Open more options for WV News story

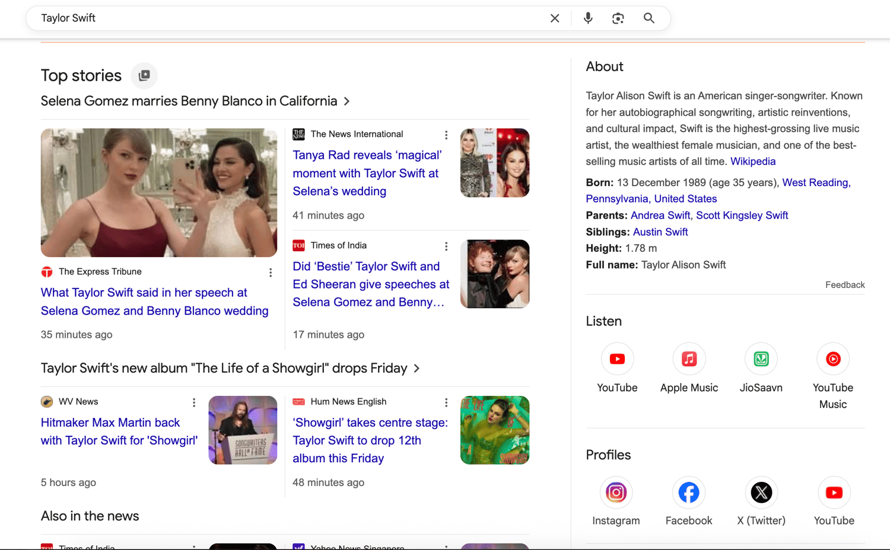click(194, 403)
